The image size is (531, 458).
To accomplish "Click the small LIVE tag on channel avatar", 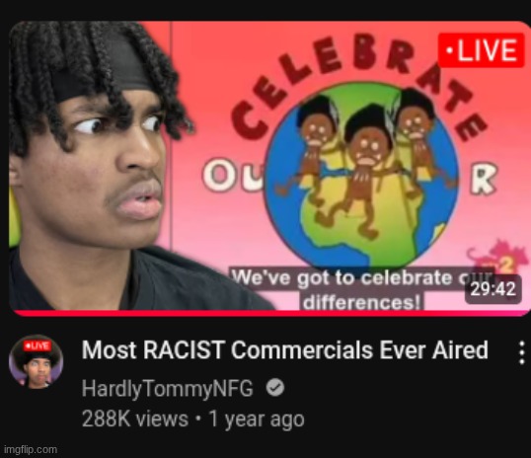I will point(38,346).
